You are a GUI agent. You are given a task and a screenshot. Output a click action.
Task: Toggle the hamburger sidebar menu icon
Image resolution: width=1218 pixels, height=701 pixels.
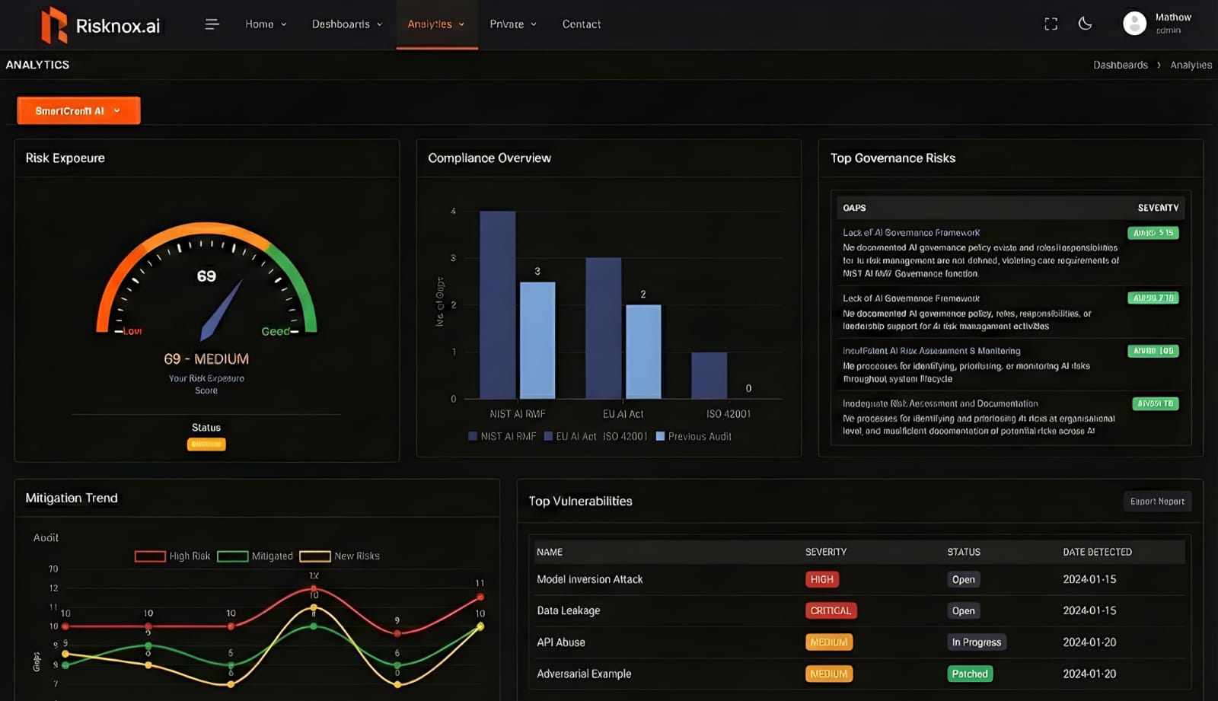click(212, 24)
